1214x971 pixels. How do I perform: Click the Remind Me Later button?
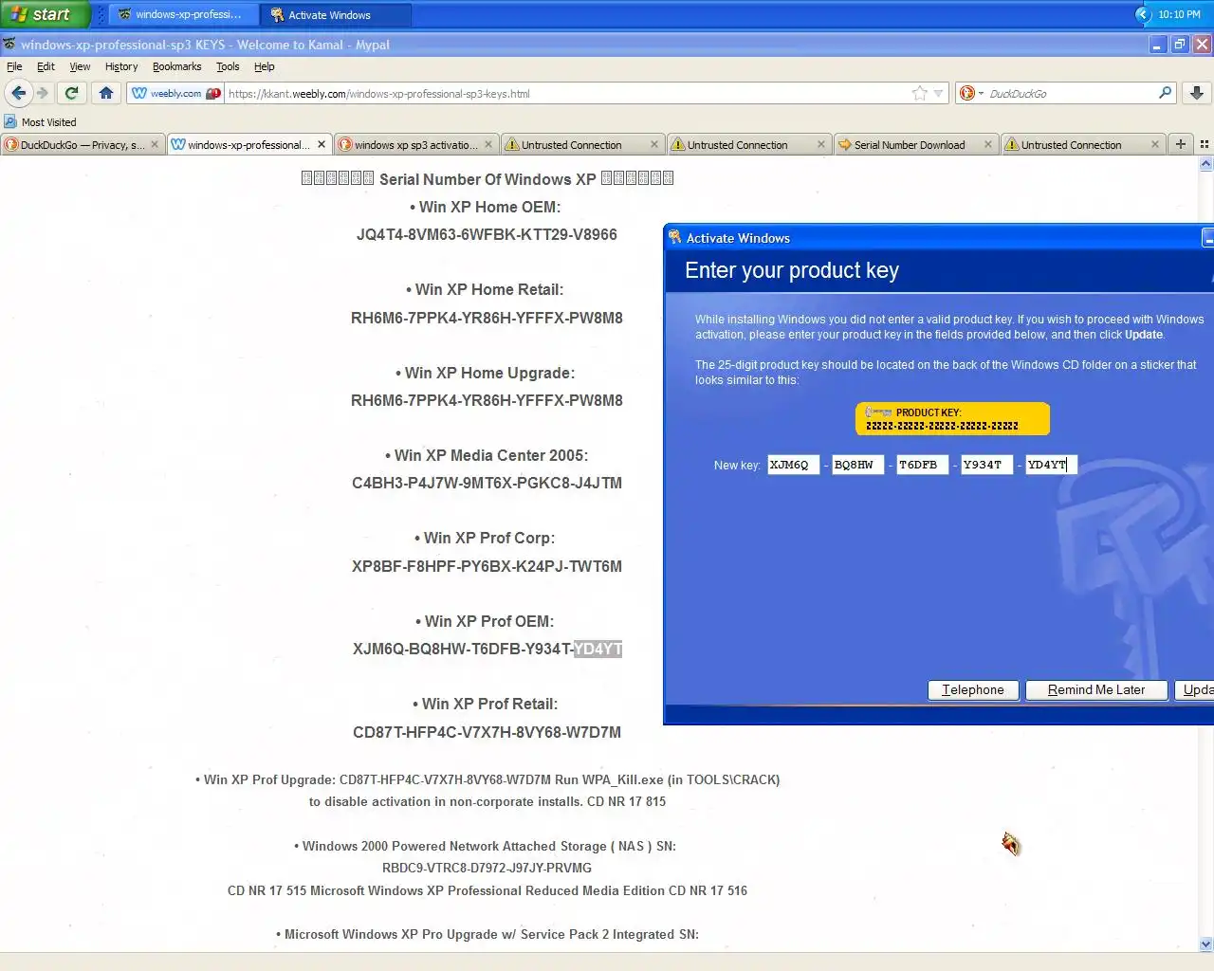click(1096, 690)
